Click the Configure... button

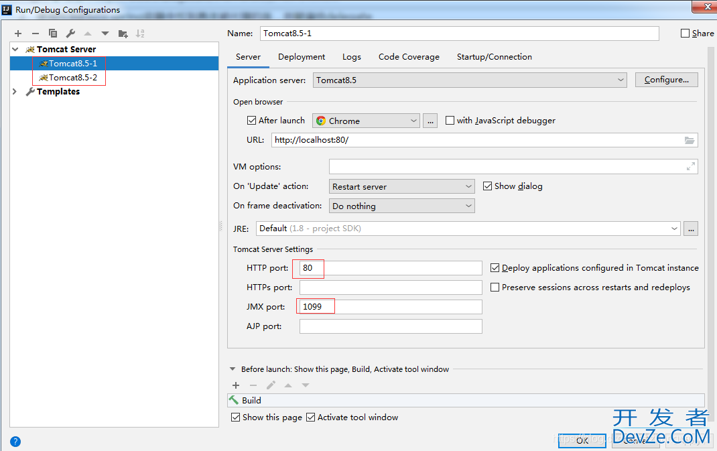[667, 80]
